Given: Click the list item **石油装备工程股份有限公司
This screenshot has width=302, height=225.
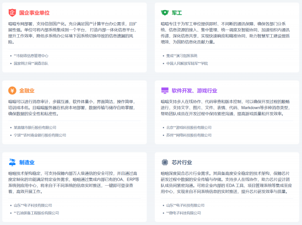Looking at the screenshot, I should click(x=36, y=213).
